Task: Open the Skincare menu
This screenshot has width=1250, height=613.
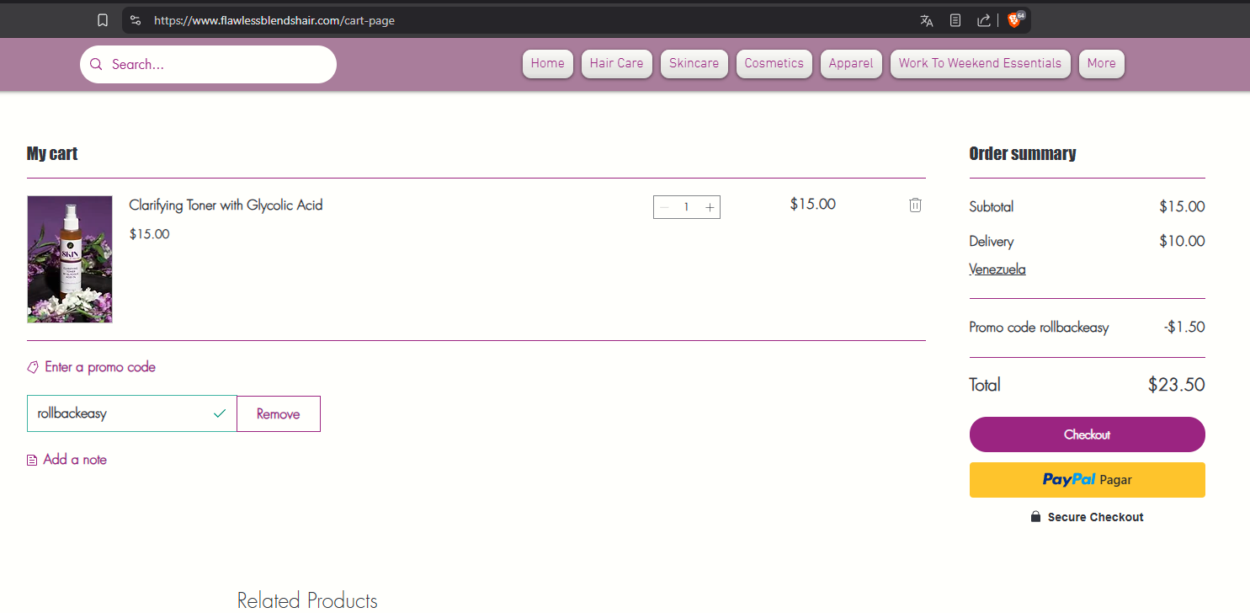Action: coord(694,64)
